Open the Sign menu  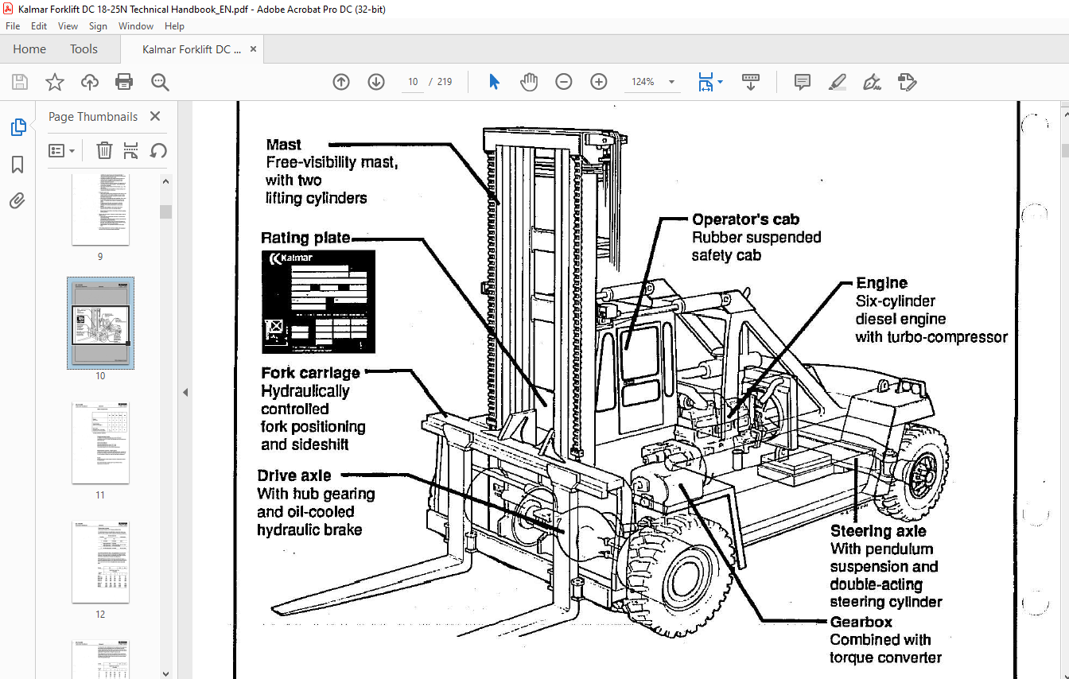pos(98,26)
